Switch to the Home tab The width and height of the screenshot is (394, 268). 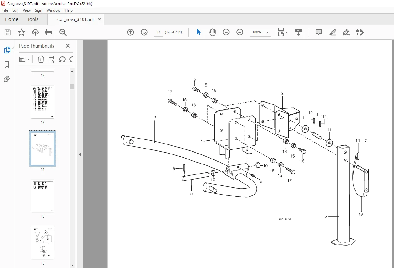click(x=12, y=19)
